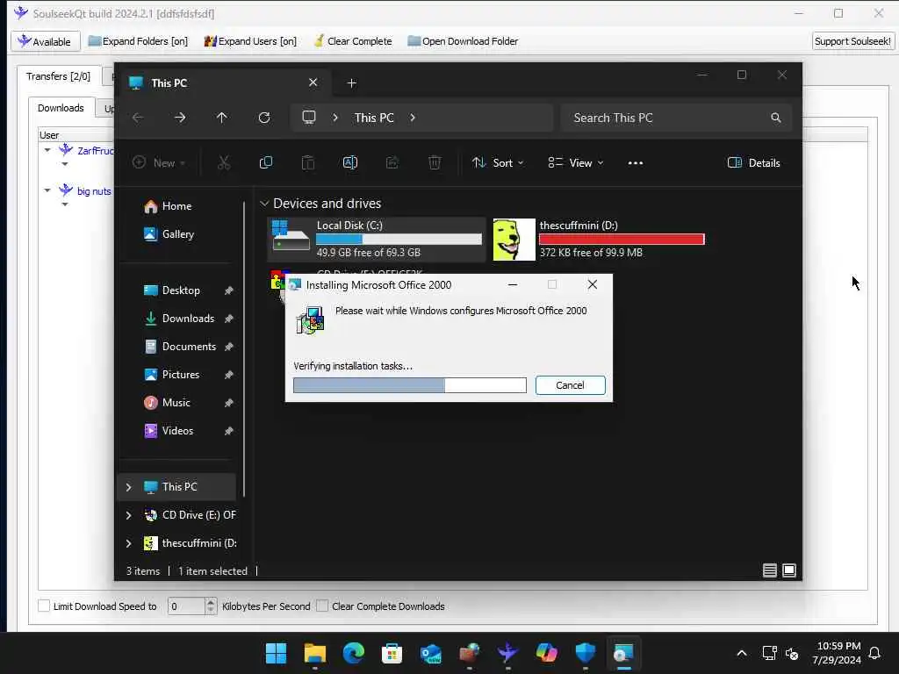The width and height of the screenshot is (899, 674).
Task: Open the See more ellipsis menu
Action: point(636,162)
